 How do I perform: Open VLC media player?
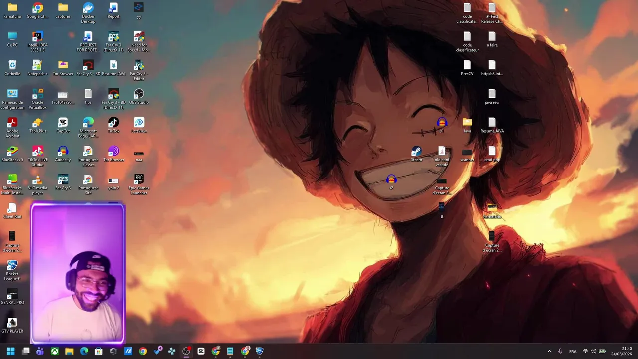pyautogui.click(x=37, y=184)
